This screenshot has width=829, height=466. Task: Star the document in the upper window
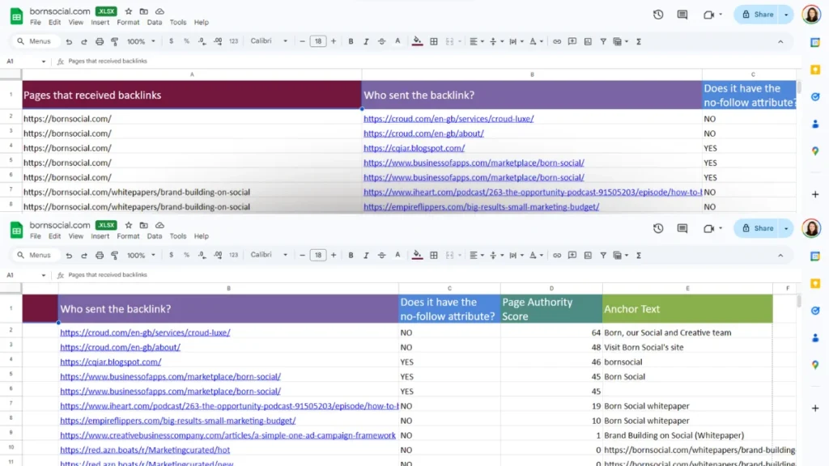tap(128, 11)
